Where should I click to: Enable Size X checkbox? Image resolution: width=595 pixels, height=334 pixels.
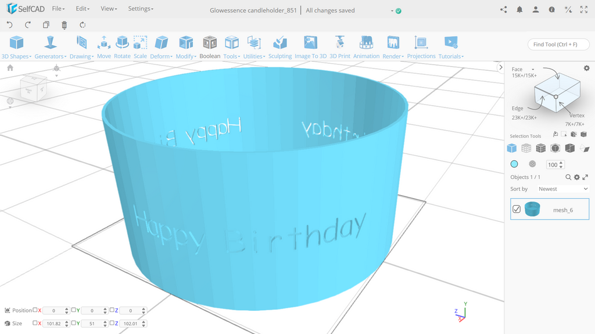35,322
